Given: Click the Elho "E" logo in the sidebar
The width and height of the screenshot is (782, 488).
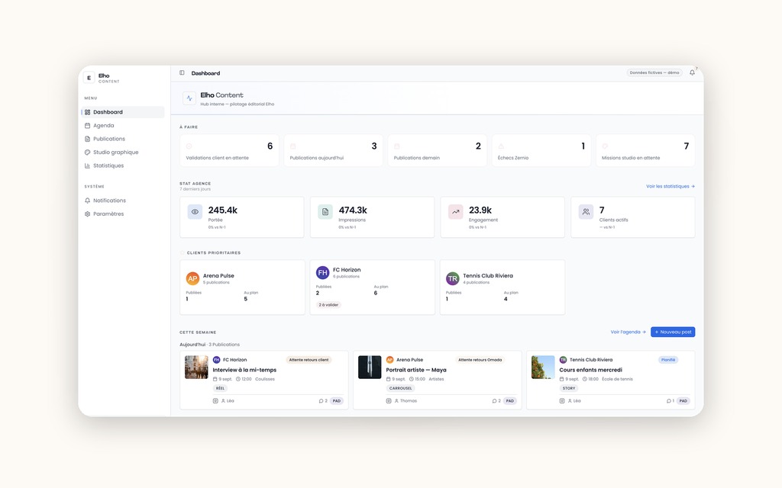Looking at the screenshot, I should click(89, 78).
